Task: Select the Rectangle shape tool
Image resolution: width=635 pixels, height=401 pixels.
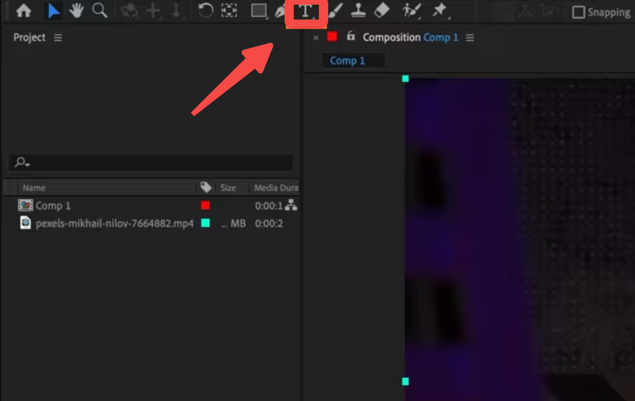Action: [258, 12]
